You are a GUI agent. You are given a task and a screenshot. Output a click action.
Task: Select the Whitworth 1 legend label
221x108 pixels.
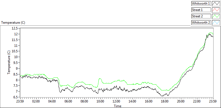coord(201,4)
